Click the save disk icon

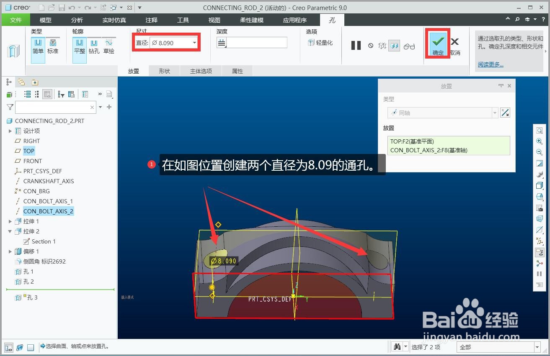[62, 8]
